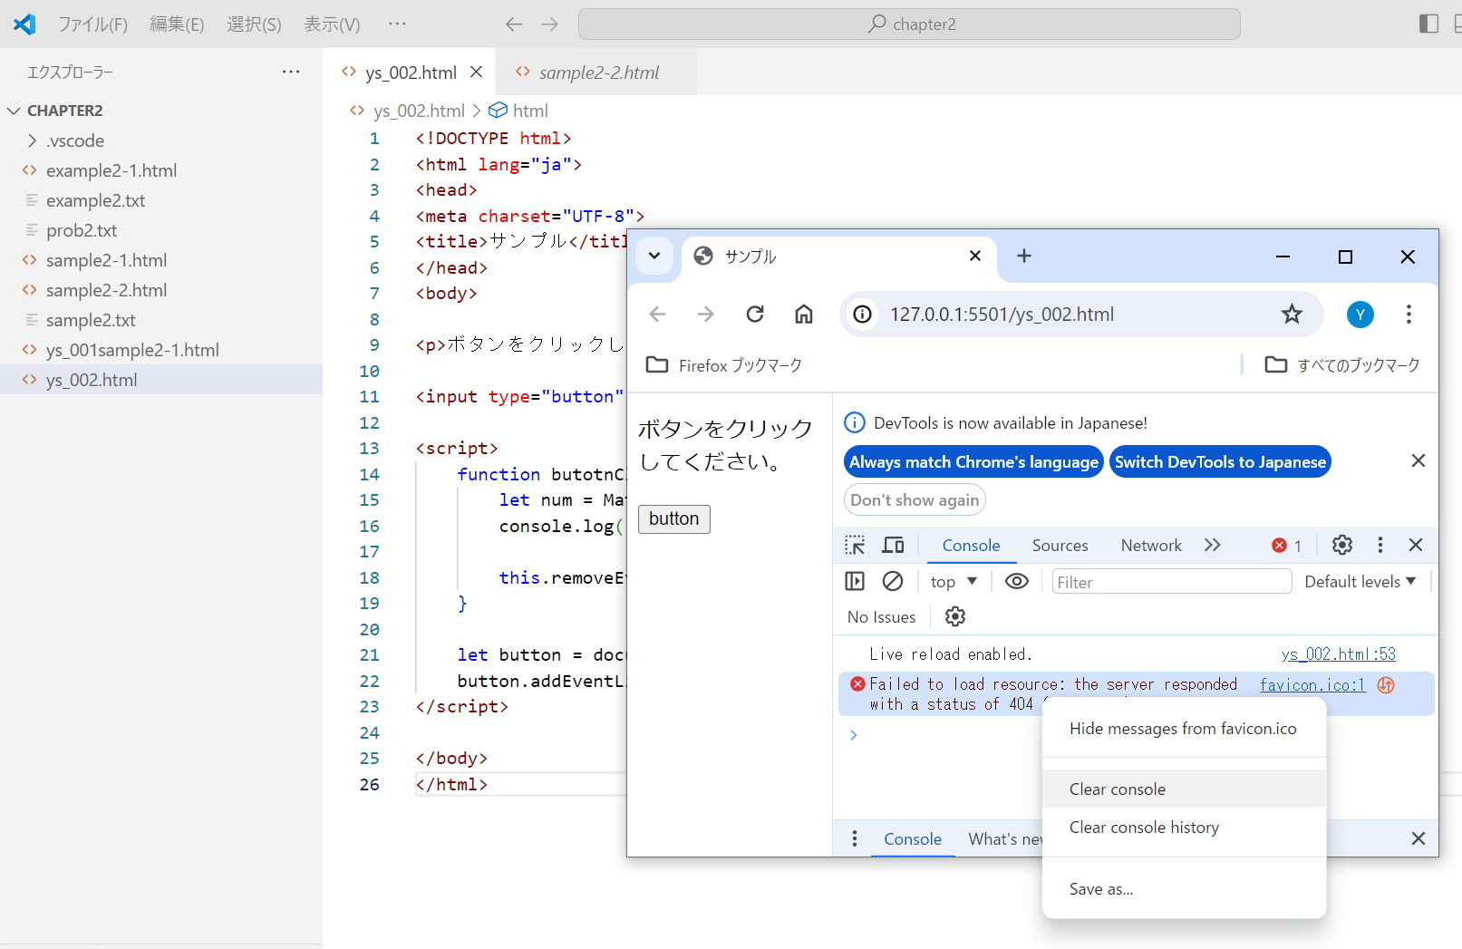Switch to the sample2-2.html editor tab

[x=598, y=73]
